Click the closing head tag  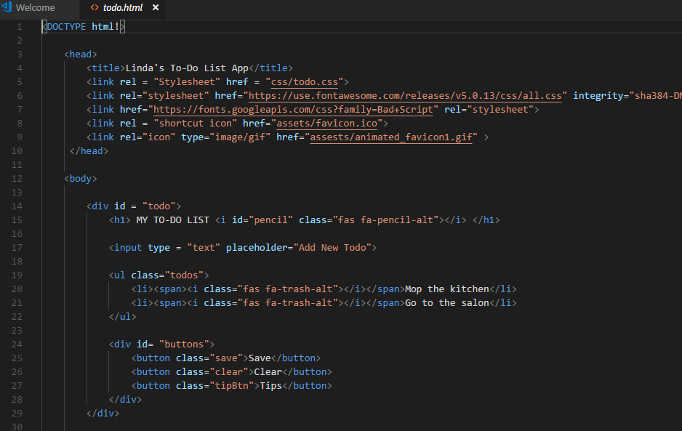click(89, 151)
